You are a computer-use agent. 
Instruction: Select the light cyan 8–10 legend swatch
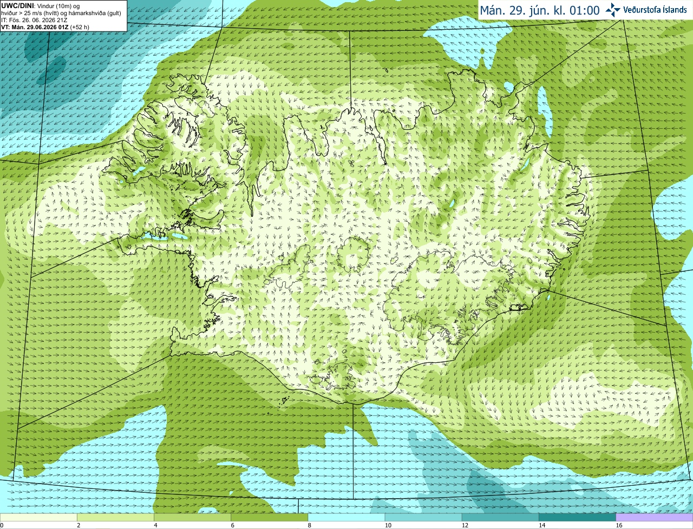click(x=347, y=518)
